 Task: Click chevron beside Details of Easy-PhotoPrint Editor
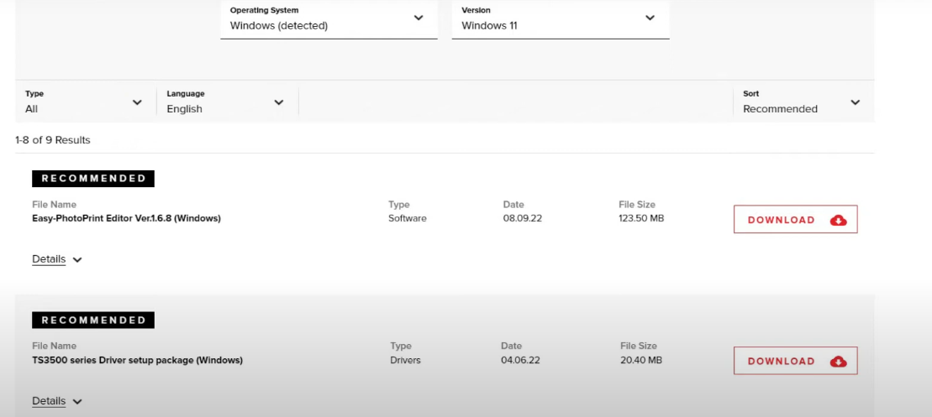point(77,260)
